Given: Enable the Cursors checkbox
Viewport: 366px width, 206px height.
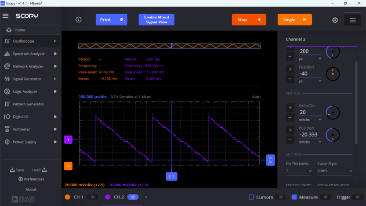Looking at the screenshot, I should click(251, 197).
